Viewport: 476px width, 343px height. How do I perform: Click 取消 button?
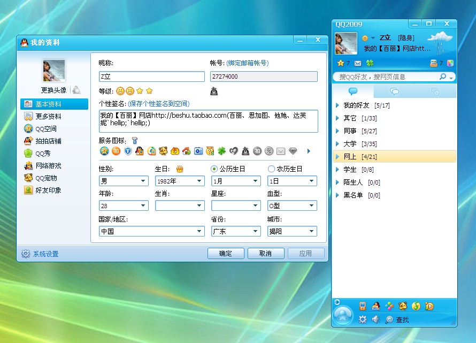266,254
